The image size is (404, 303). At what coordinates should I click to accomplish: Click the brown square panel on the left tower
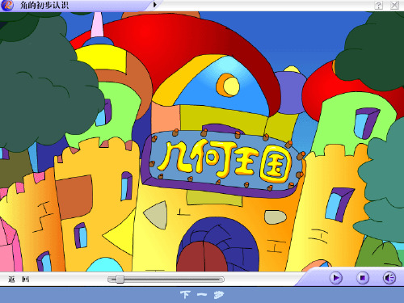click(x=74, y=196)
